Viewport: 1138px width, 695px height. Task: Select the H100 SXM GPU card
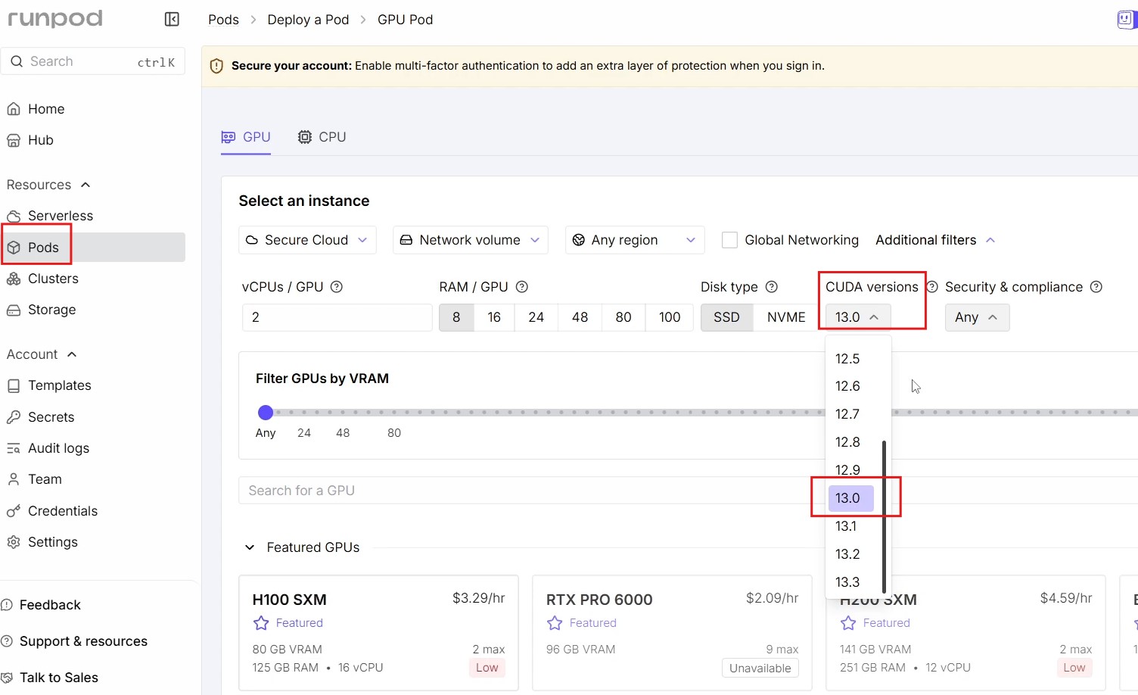pyautogui.click(x=379, y=633)
